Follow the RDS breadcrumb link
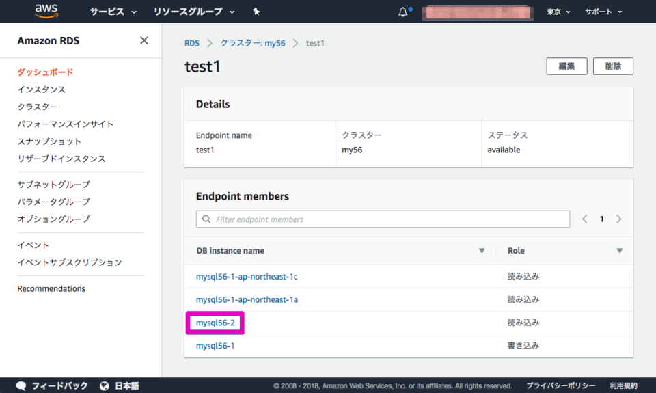 (x=191, y=43)
